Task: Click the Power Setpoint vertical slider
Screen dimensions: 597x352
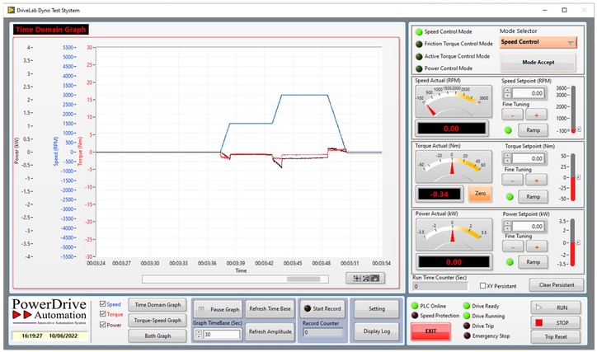Action: (572, 242)
